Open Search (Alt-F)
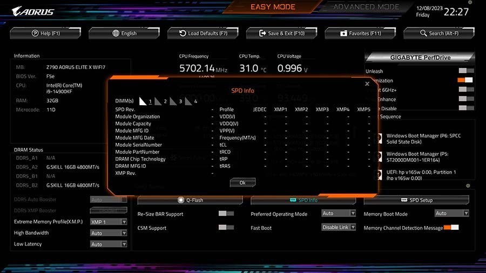 click(x=439, y=33)
